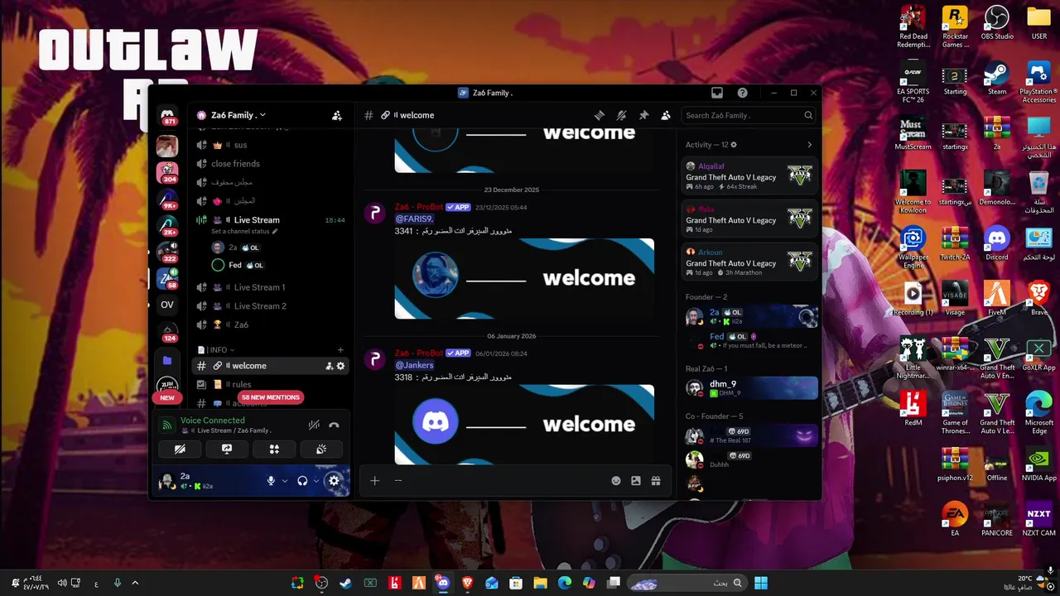1060x596 pixels.
Task: Set a channel status link
Action: (244, 232)
